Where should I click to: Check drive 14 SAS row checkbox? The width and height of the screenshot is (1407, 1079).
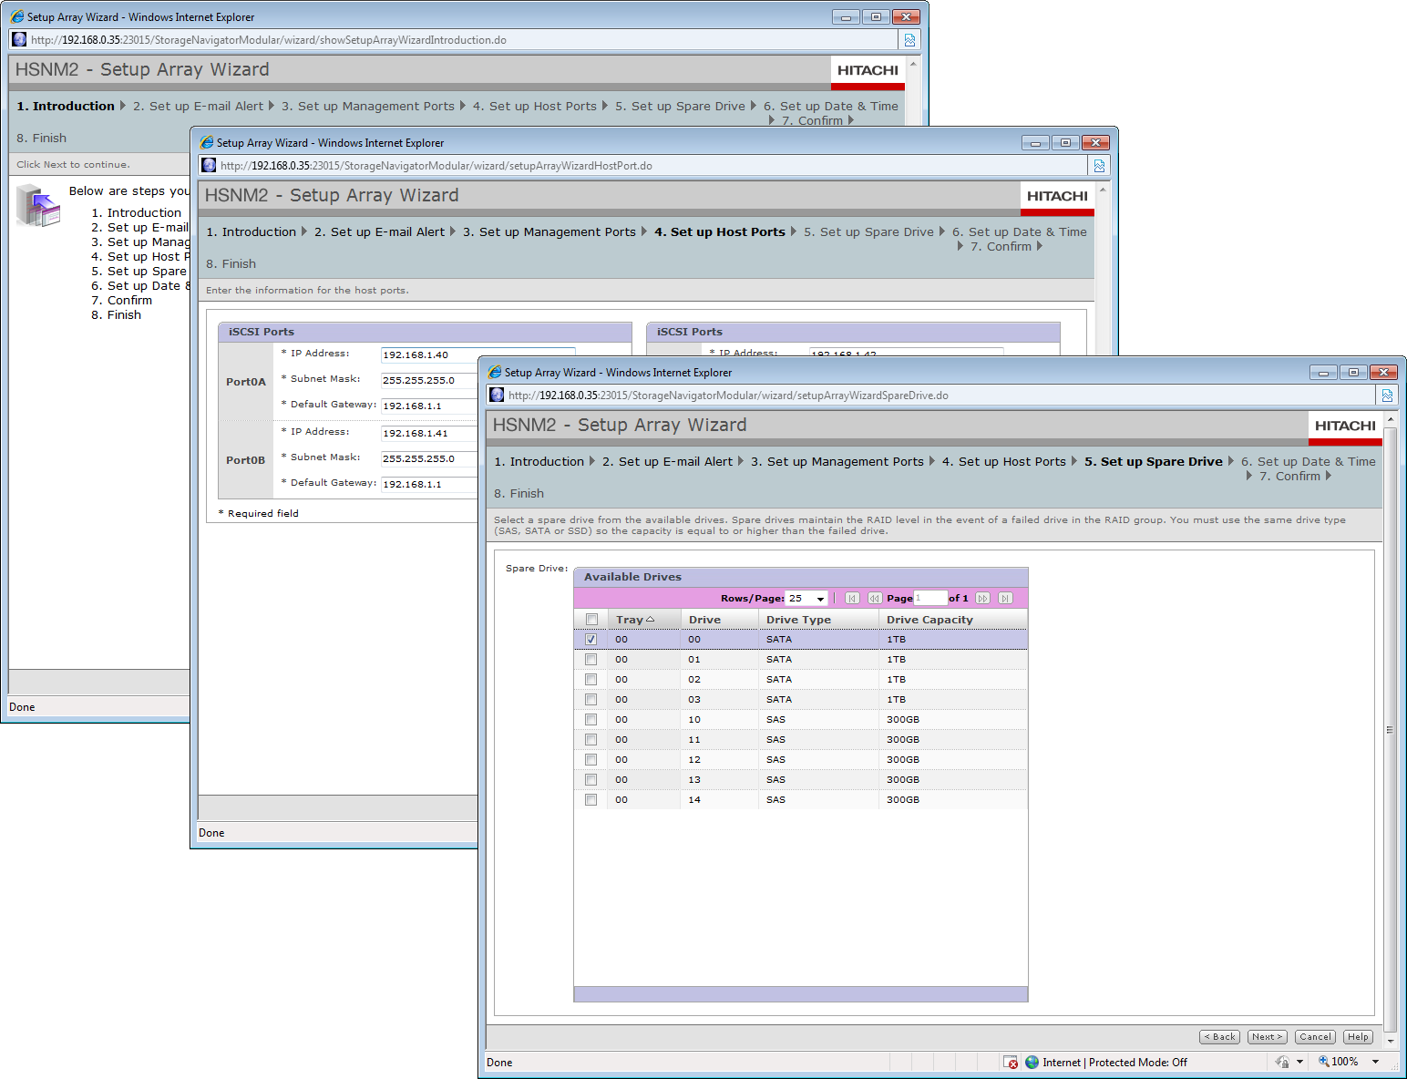591,800
